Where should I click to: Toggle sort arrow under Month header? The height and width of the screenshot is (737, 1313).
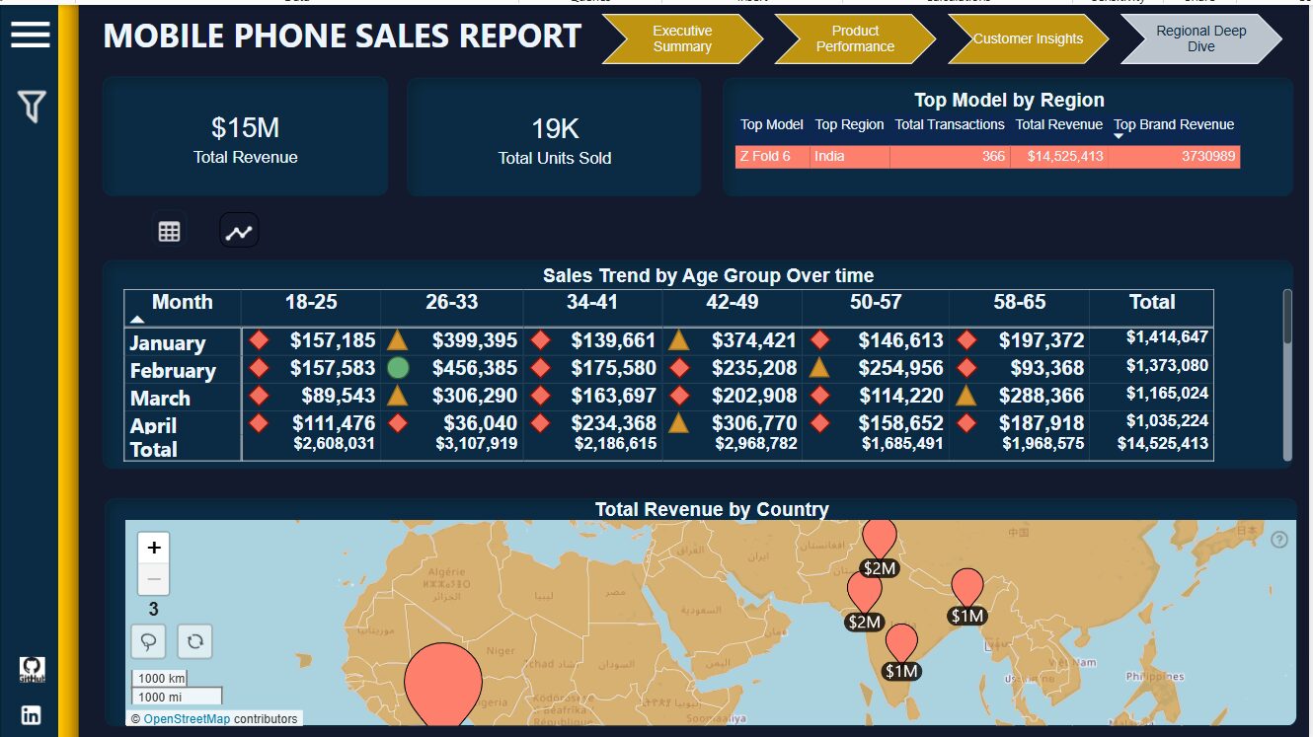[x=138, y=320]
